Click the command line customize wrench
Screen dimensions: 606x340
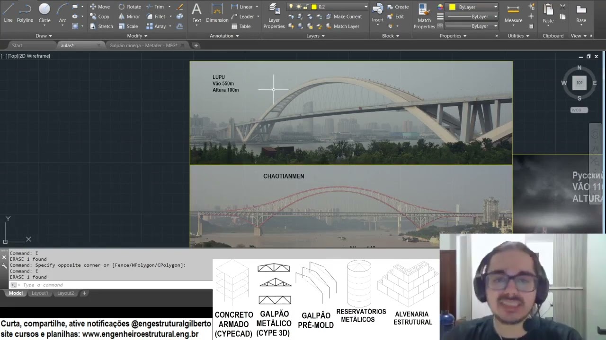pos(4,266)
